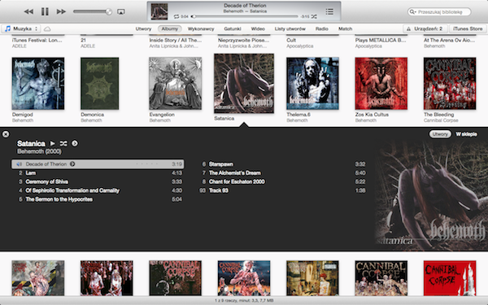Switch to the Gatunki tab
Image resolution: width=488 pixels, height=305 pixels.
click(x=233, y=28)
